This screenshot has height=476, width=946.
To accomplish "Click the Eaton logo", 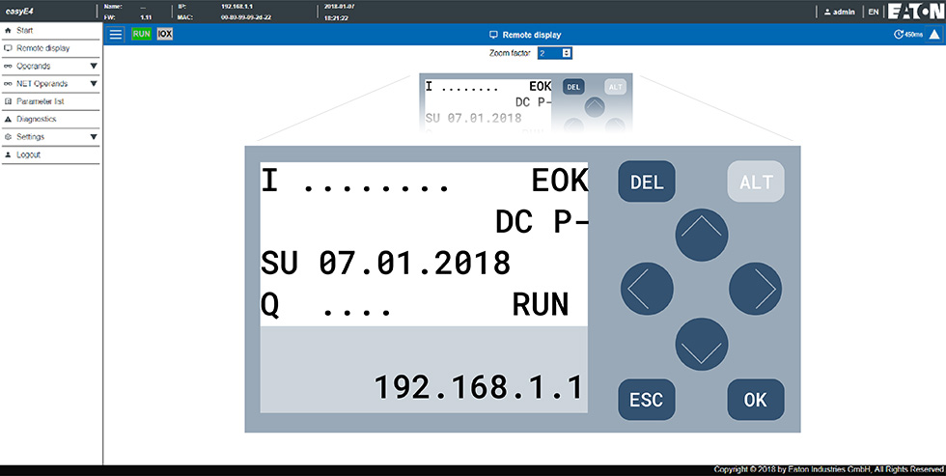I will (916, 12).
